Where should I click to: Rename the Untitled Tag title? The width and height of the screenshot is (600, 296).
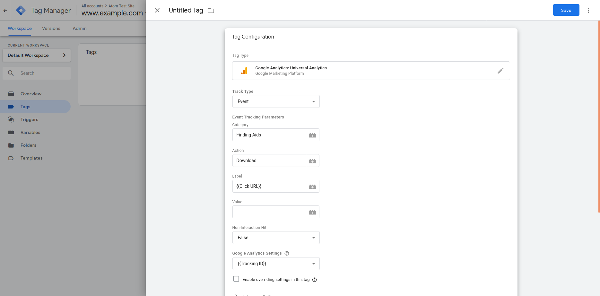(x=186, y=10)
